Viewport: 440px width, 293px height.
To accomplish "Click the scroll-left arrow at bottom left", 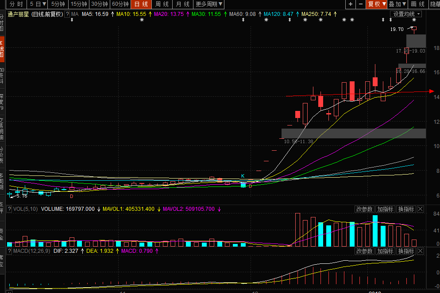I will click(9, 292).
